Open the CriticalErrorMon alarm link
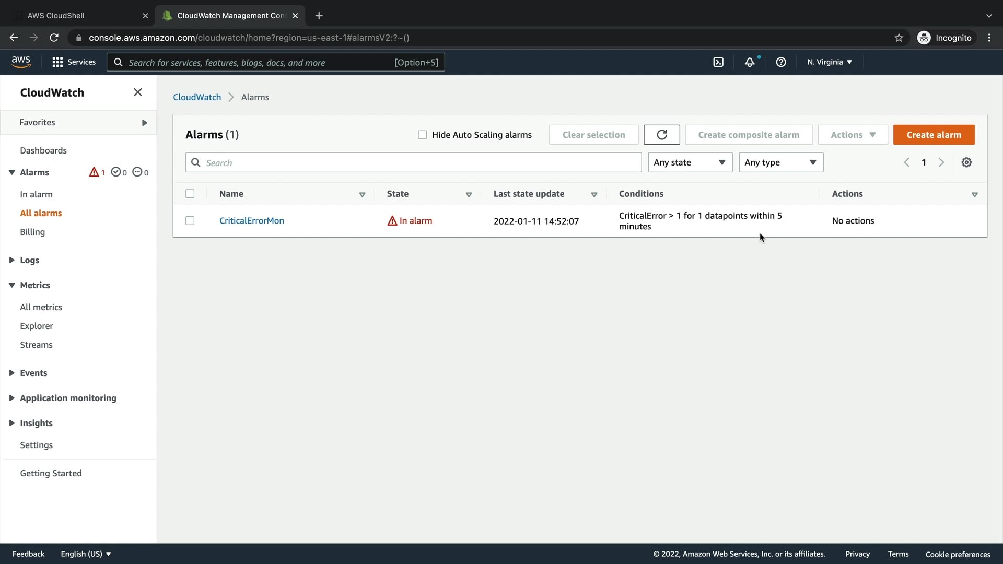The image size is (1003, 564). click(x=252, y=221)
